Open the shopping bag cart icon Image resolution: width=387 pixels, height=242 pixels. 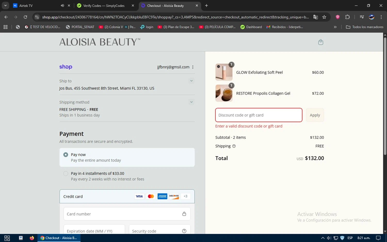(x=320, y=42)
